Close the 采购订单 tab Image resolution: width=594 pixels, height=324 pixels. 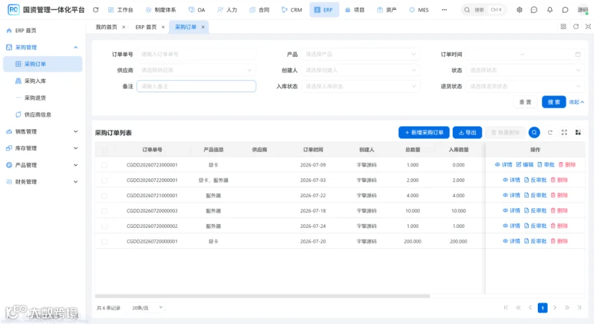[203, 27]
